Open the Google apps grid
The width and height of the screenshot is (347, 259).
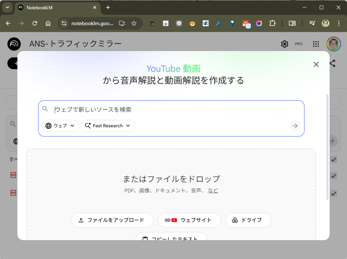[316, 44]
